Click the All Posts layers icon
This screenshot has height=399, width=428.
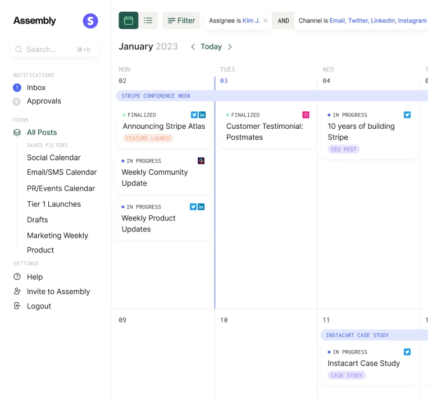tap(17, 133)
